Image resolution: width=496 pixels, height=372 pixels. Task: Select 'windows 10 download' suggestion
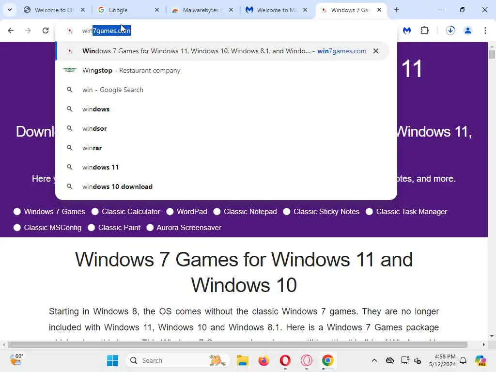222,186
